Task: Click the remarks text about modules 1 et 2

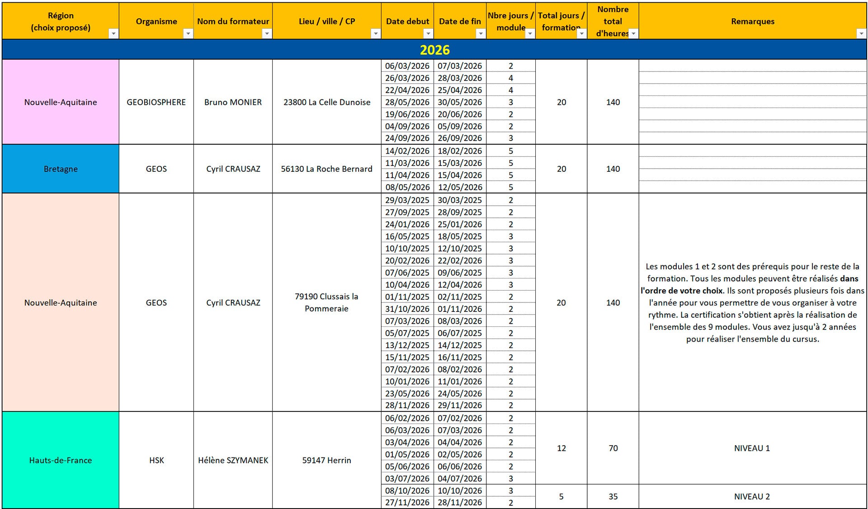Action: pyautogui.click(x=752, y=302)
